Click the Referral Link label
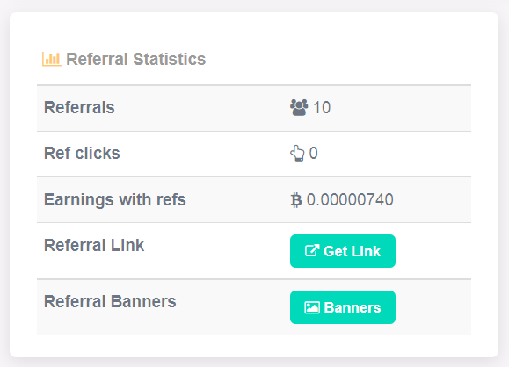This screenshot has height=367, width=509. 94,245
